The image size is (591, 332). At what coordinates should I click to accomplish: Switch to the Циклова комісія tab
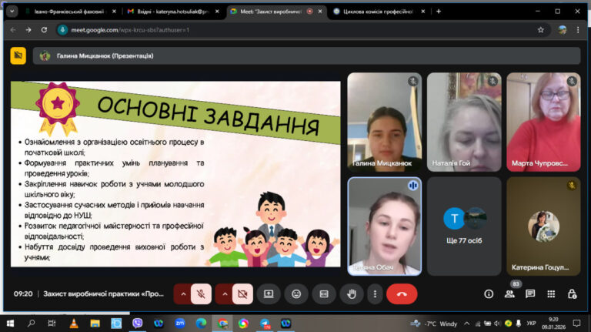click(378, 12)
